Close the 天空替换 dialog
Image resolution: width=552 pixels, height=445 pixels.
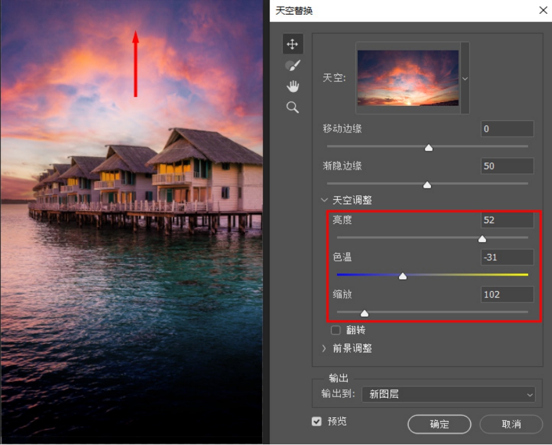(x=543, y=10)
